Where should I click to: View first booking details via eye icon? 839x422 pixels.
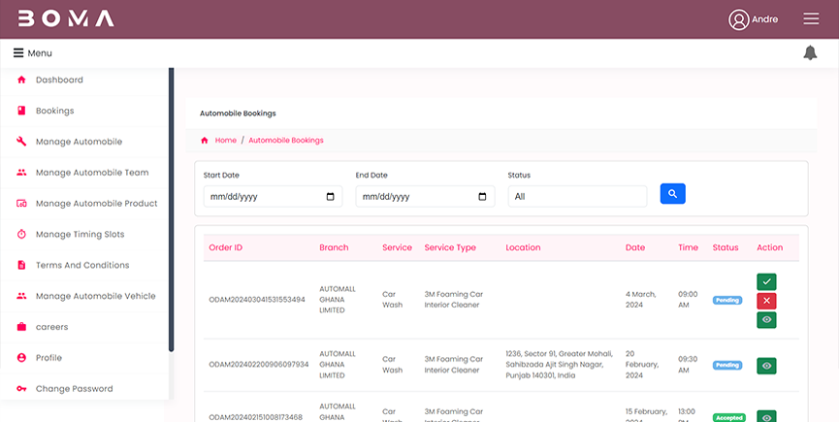[x=766, y=319]
